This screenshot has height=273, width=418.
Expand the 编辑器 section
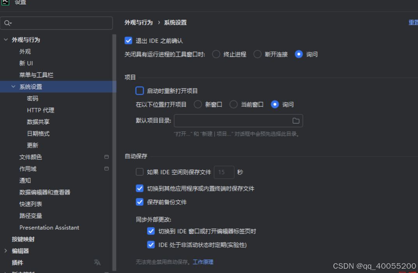point(5,251)
